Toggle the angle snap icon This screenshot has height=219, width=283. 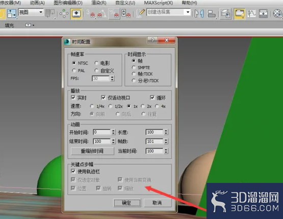102,14
